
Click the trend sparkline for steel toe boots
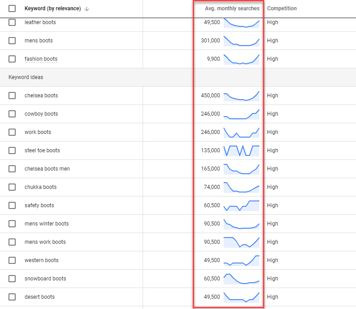point(242,150)
